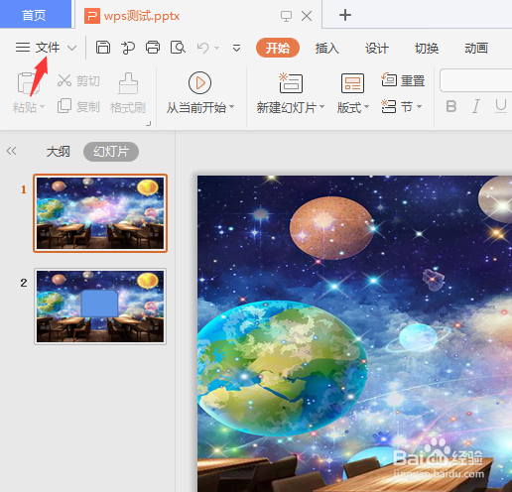Viewport: 512px width, 492px height.
Task: Click the Undo arrow icon
Action: click(203, 48)
